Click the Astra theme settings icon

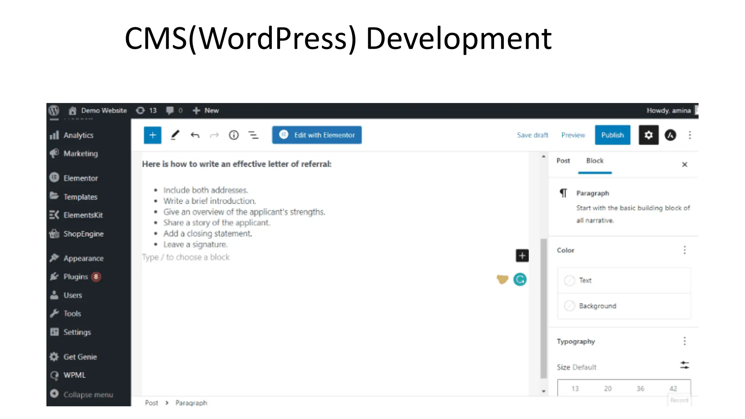click(670, 135)
